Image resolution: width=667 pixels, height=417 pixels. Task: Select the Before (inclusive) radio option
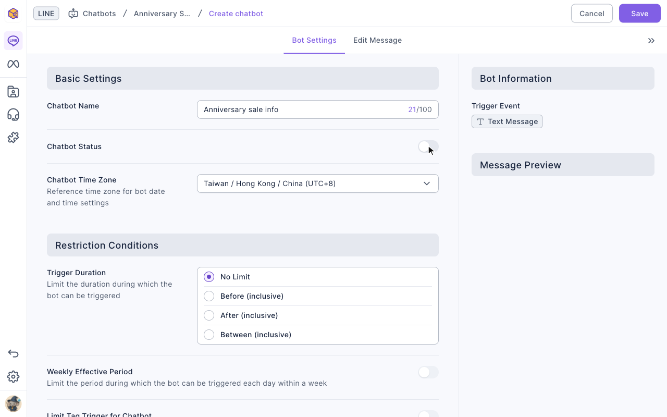[209, 296]
